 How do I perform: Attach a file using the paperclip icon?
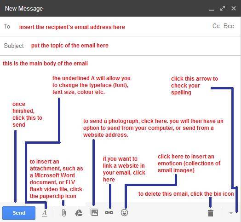pos(63,213)
